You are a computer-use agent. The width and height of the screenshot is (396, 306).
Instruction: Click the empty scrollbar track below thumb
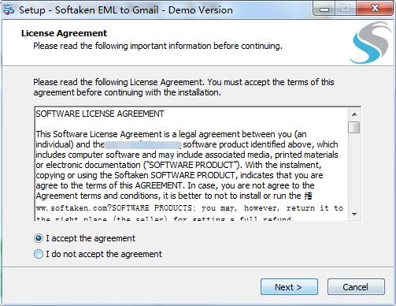click(x=354, y=171)
